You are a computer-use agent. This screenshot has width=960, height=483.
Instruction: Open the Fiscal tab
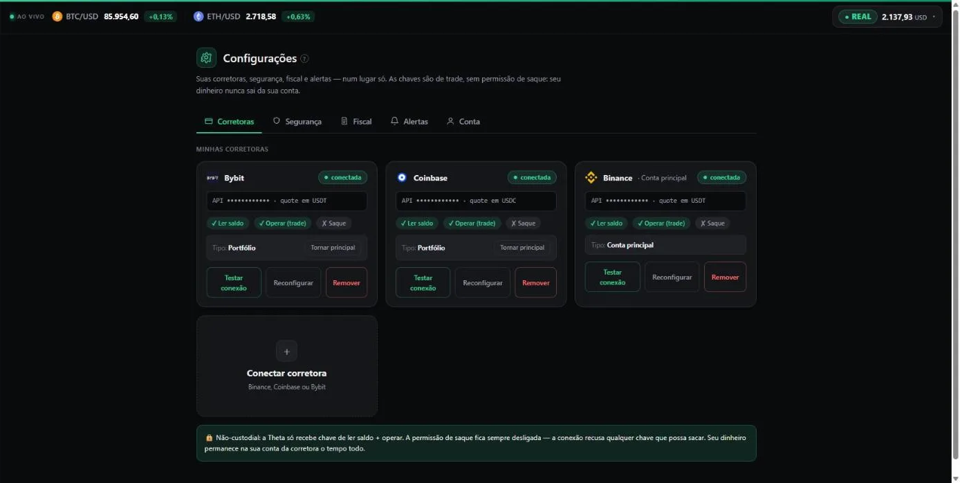click(356, 122)
